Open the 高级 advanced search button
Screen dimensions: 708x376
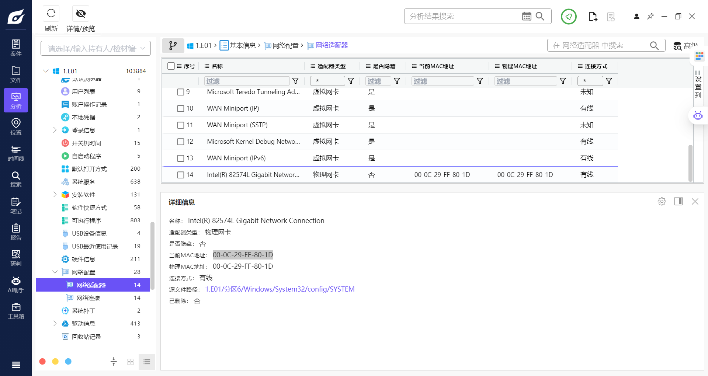coord(685,46)
